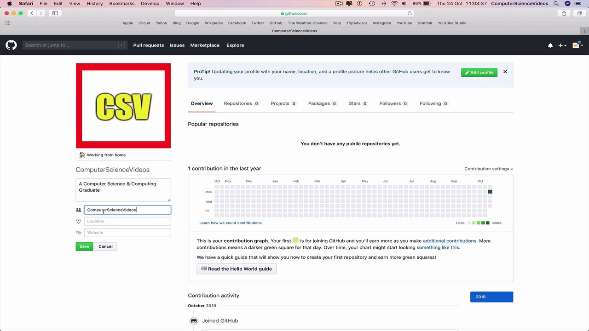Image resolution: width=589 pixels, height=331 pixels.
Task: Click the Safari address bar
Action: click(294, 13)
